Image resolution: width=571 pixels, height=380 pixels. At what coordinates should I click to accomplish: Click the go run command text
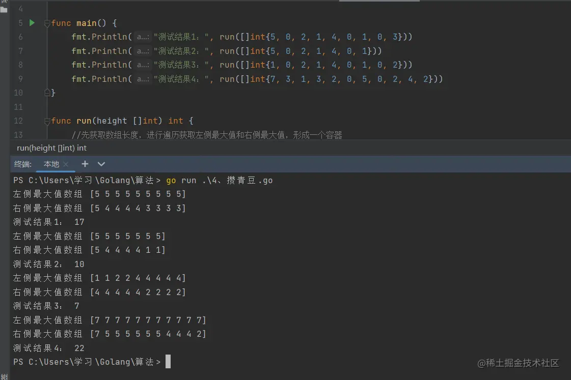point(219,181)
